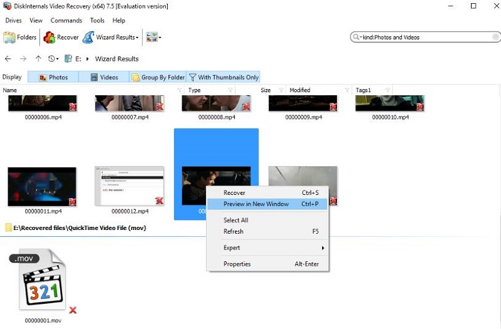Click the red X on 00000012.mp4
501x329 pixels.
coord(159,201)
